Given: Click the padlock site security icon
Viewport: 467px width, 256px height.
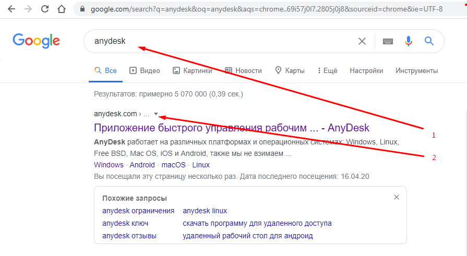Looking at the screenshot, I should (82, 9).
